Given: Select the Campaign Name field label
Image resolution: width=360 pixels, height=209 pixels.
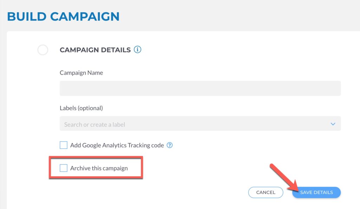Looking at the screenshot, I should click(x=81, y=73).
